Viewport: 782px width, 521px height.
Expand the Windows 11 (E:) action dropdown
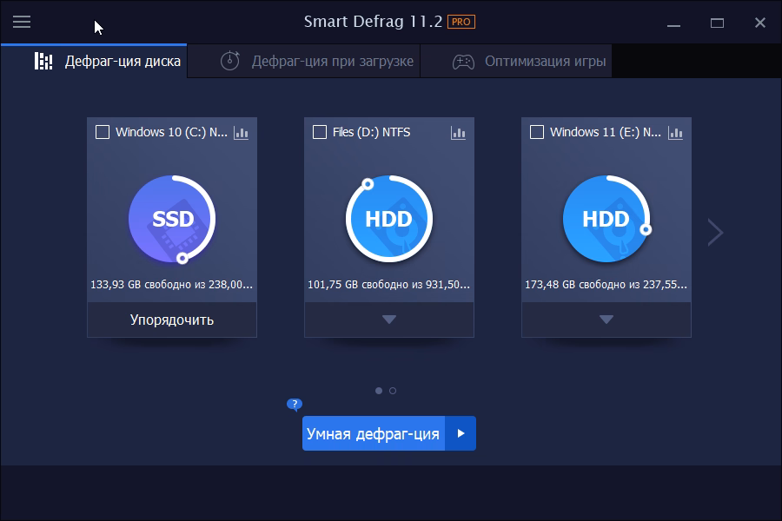606,320
